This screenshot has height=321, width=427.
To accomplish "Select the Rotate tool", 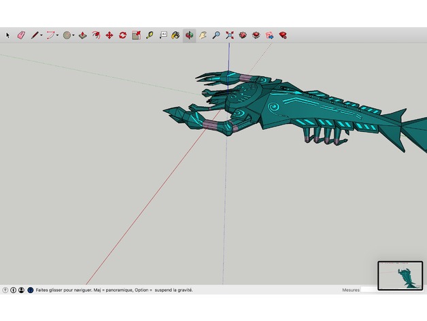I will click(122, 35).
